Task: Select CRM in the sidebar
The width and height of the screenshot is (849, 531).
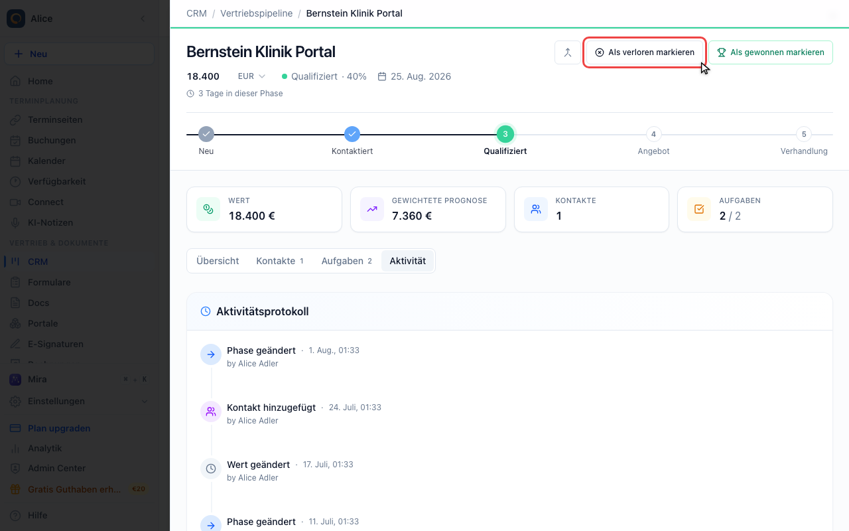Action: [79, 262]
